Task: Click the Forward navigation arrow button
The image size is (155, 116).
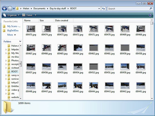Action: pyautogui.click(x=10, y=9)
